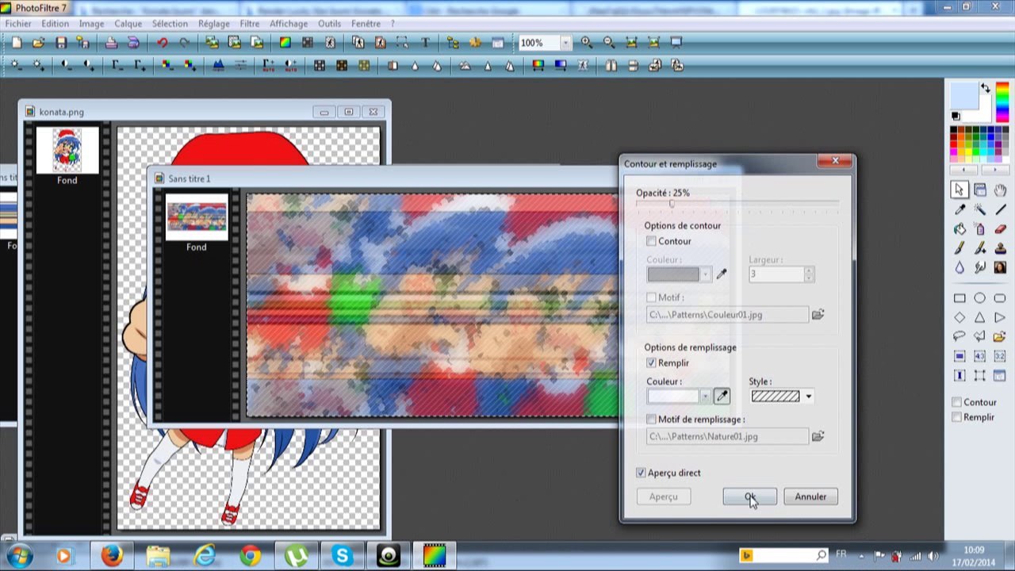
Task: Select the Eraser tool
Action: 1000,229
